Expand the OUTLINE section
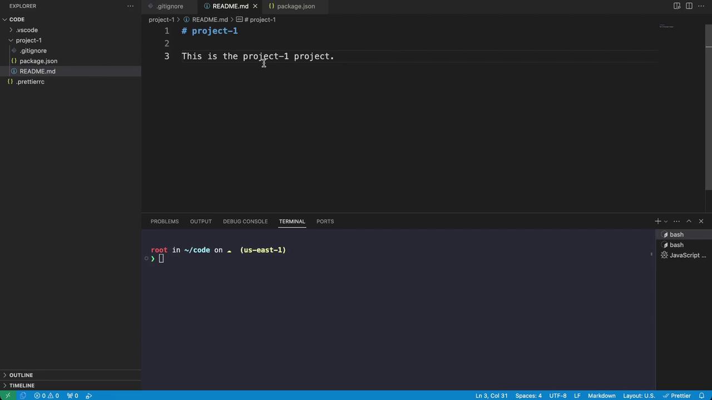712x400 pixels. pyautogui.click(x=21, y=375)
